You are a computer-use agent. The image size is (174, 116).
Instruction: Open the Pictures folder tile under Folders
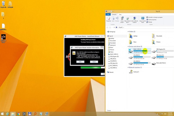[156, 42]
